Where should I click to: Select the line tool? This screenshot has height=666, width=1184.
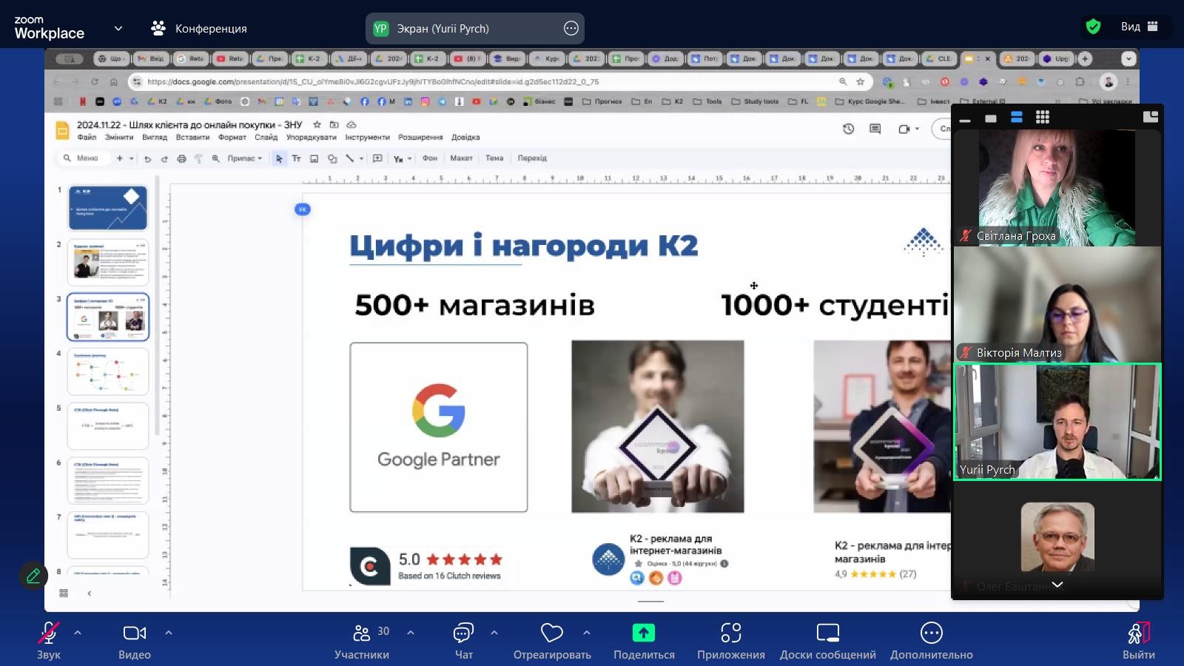[349, 158]
